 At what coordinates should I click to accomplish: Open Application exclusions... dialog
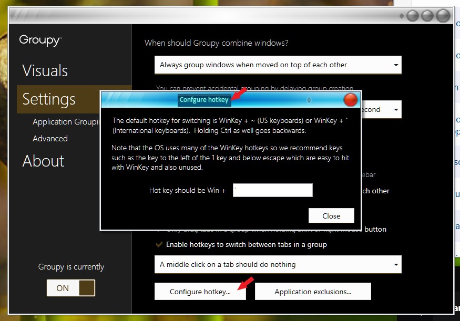[313, 292]
